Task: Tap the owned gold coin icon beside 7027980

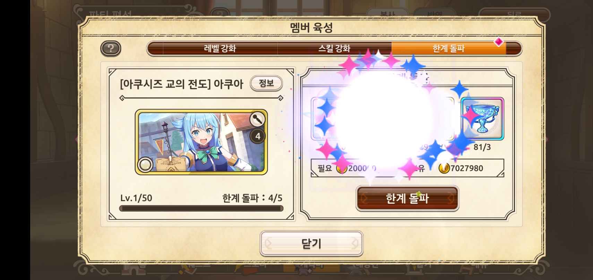Action: point(444,168)
